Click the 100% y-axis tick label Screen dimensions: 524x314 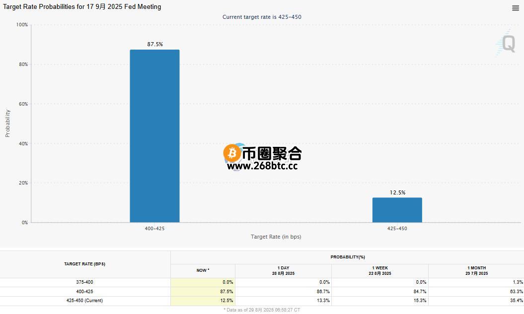point(22,25)
